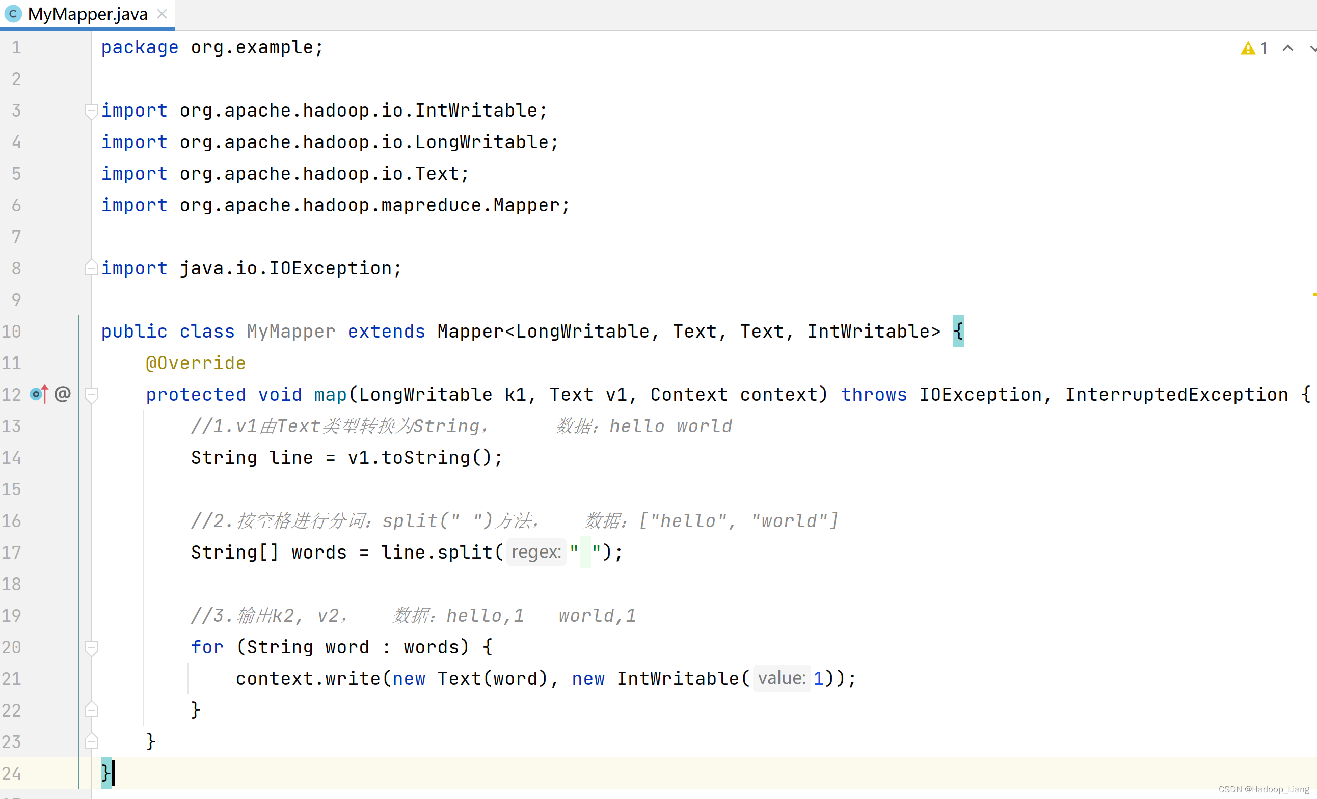Viewport: 1317px width, 799px height.
Task: Click line number 17 in gutter
Action: coord(12,552)
